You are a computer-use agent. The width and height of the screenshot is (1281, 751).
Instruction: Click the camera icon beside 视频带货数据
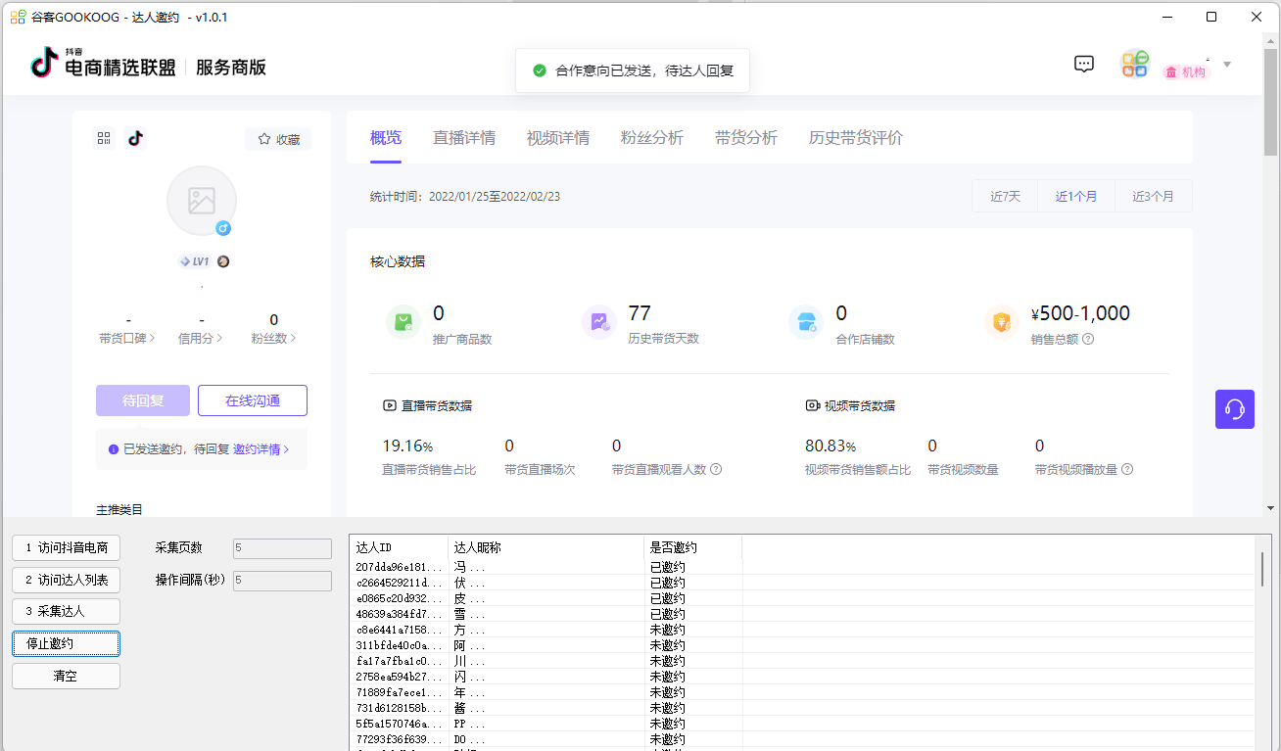[812, 405]
